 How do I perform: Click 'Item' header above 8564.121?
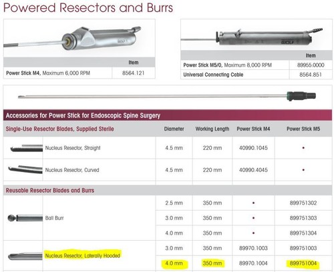134,63
